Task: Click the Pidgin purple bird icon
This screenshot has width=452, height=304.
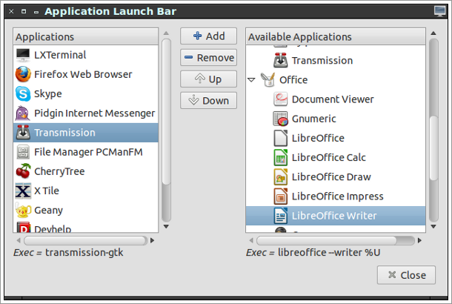Action: (x=22, y=113)
